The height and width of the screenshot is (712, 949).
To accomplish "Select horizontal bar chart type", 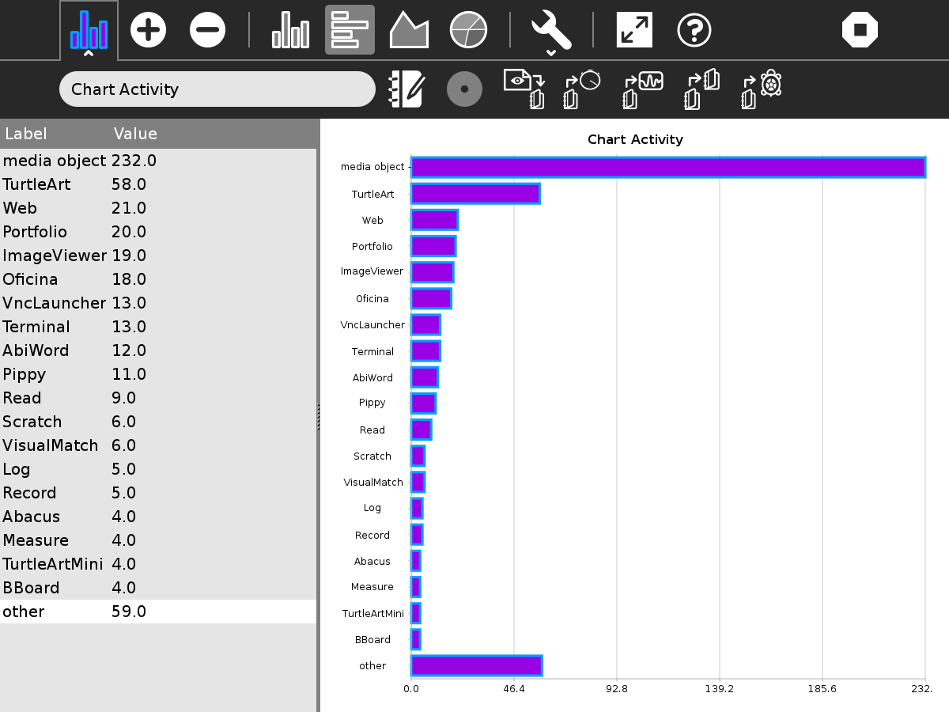I will point(350,30).
